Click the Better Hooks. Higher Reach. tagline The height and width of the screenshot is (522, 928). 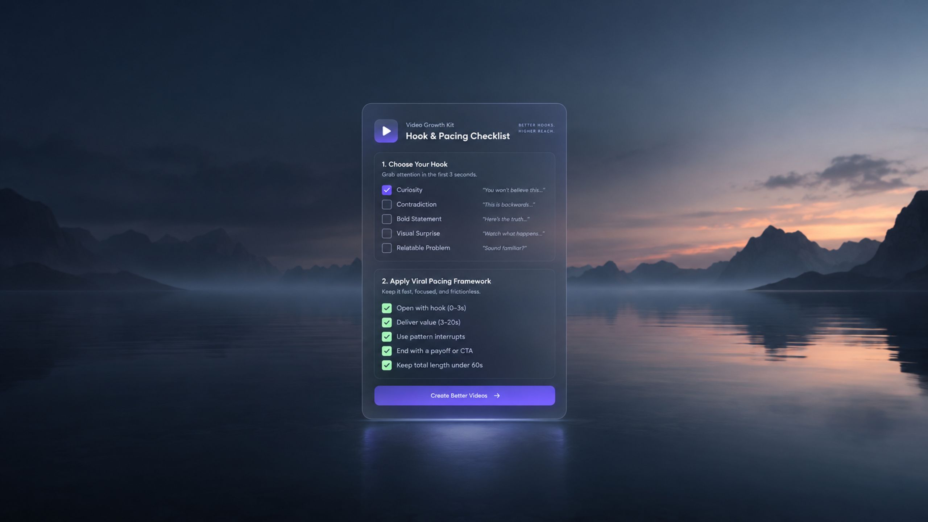click(x=536, y=128)
